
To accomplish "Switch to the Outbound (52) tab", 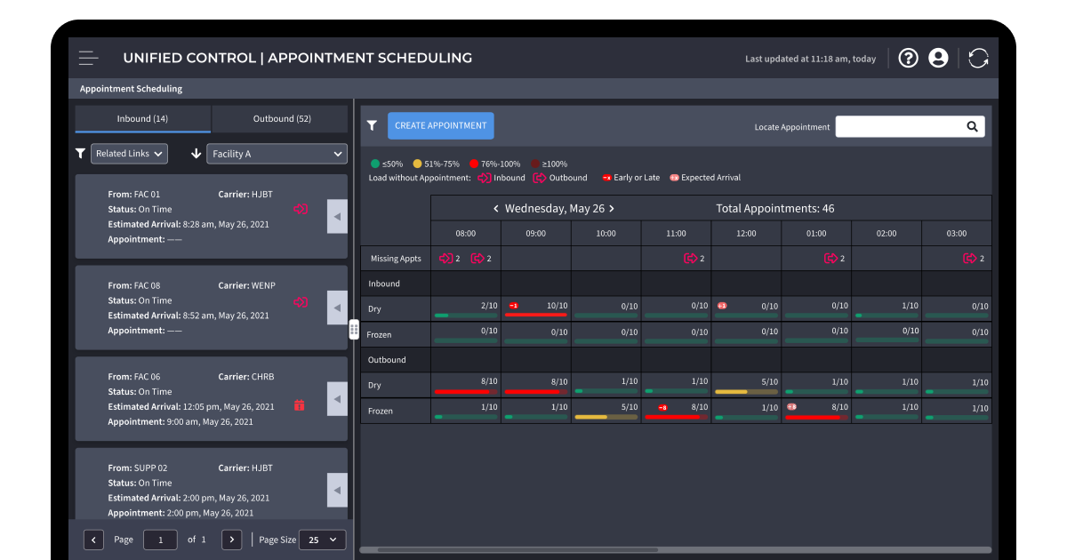I will (x=282, y=119).
